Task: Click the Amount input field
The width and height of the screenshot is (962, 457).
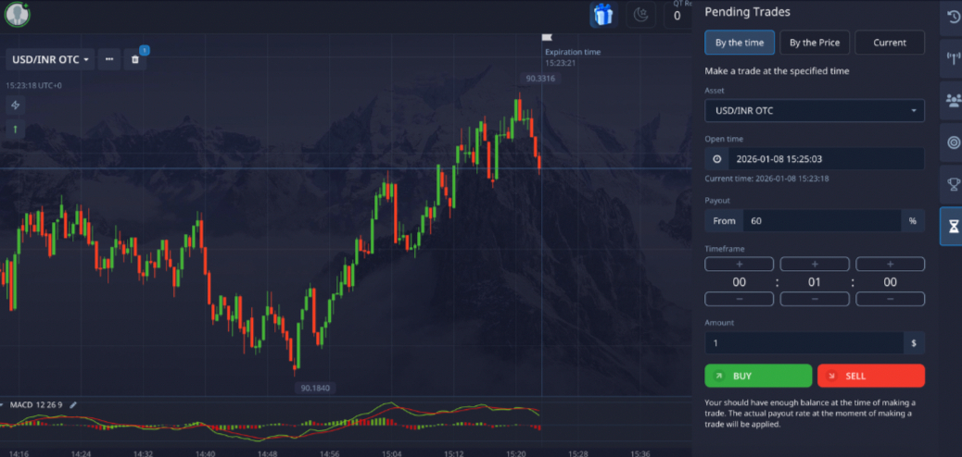Action: [x=804, y=343]
